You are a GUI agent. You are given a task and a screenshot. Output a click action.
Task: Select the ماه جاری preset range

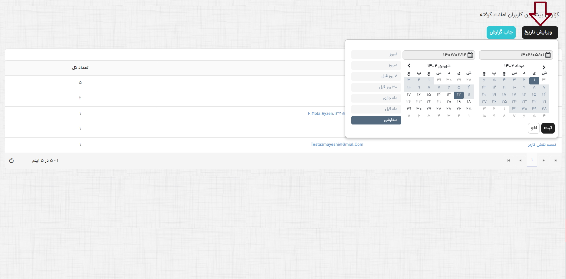[x=376, y=98]
